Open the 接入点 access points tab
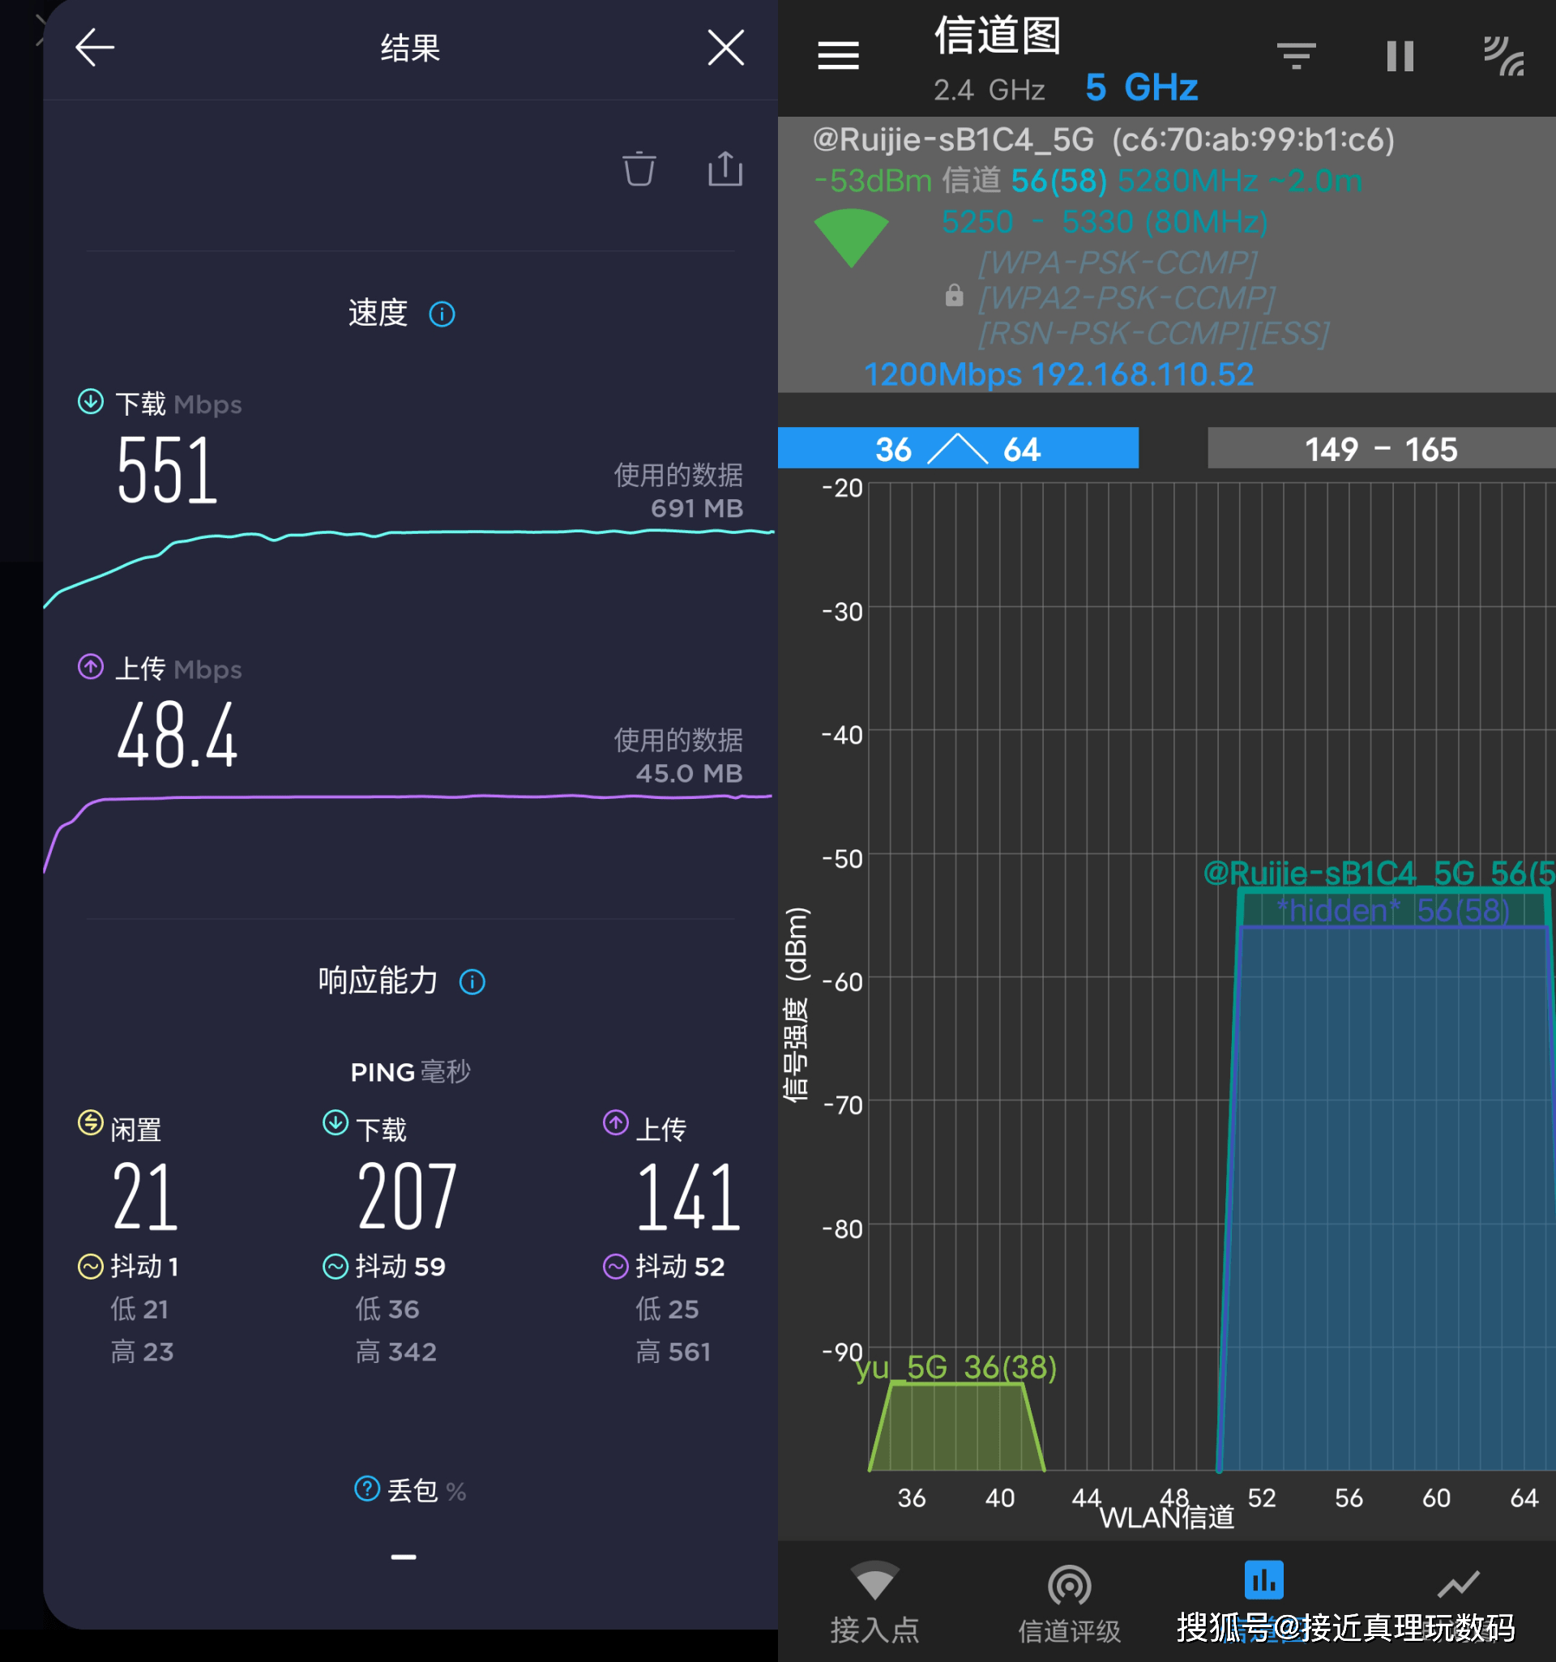Image resolution: width=1556 pixels, height=1662 pixels. pos(874,1602)
